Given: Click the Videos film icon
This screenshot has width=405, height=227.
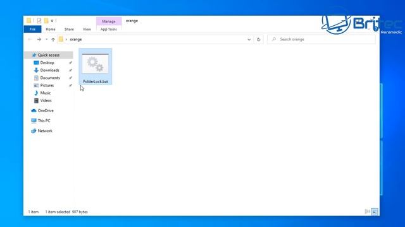Looking at the screenshot, I should coord(36,101).
